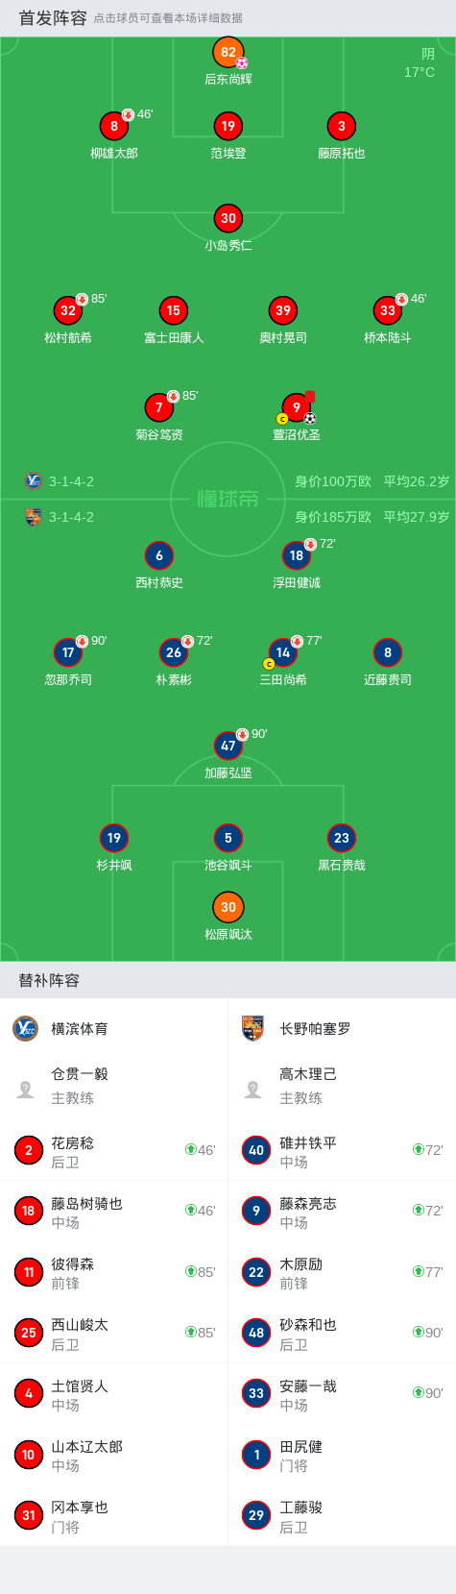Tap 富士田康人 number 15 player icon
Screen dimensions: 456x1594
pos(174,310)
